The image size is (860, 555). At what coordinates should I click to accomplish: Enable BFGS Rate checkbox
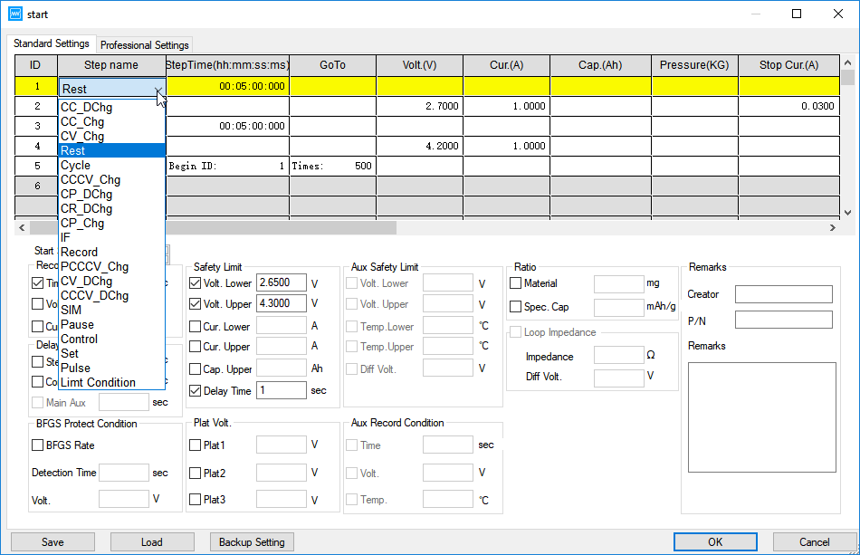(37, 445)
